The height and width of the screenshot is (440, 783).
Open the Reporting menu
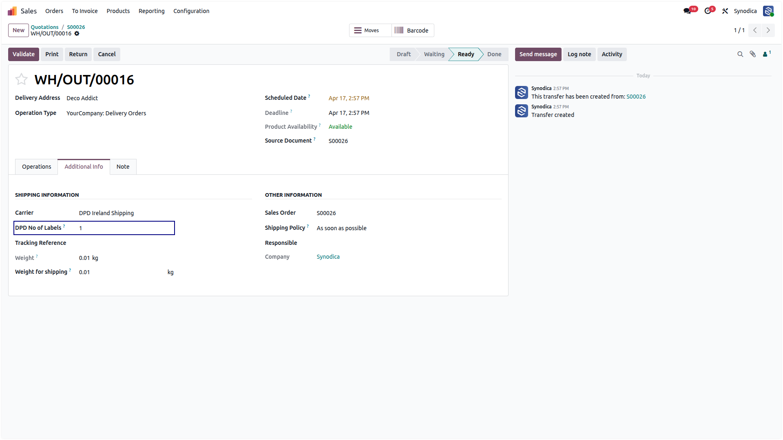pos(151,11)
